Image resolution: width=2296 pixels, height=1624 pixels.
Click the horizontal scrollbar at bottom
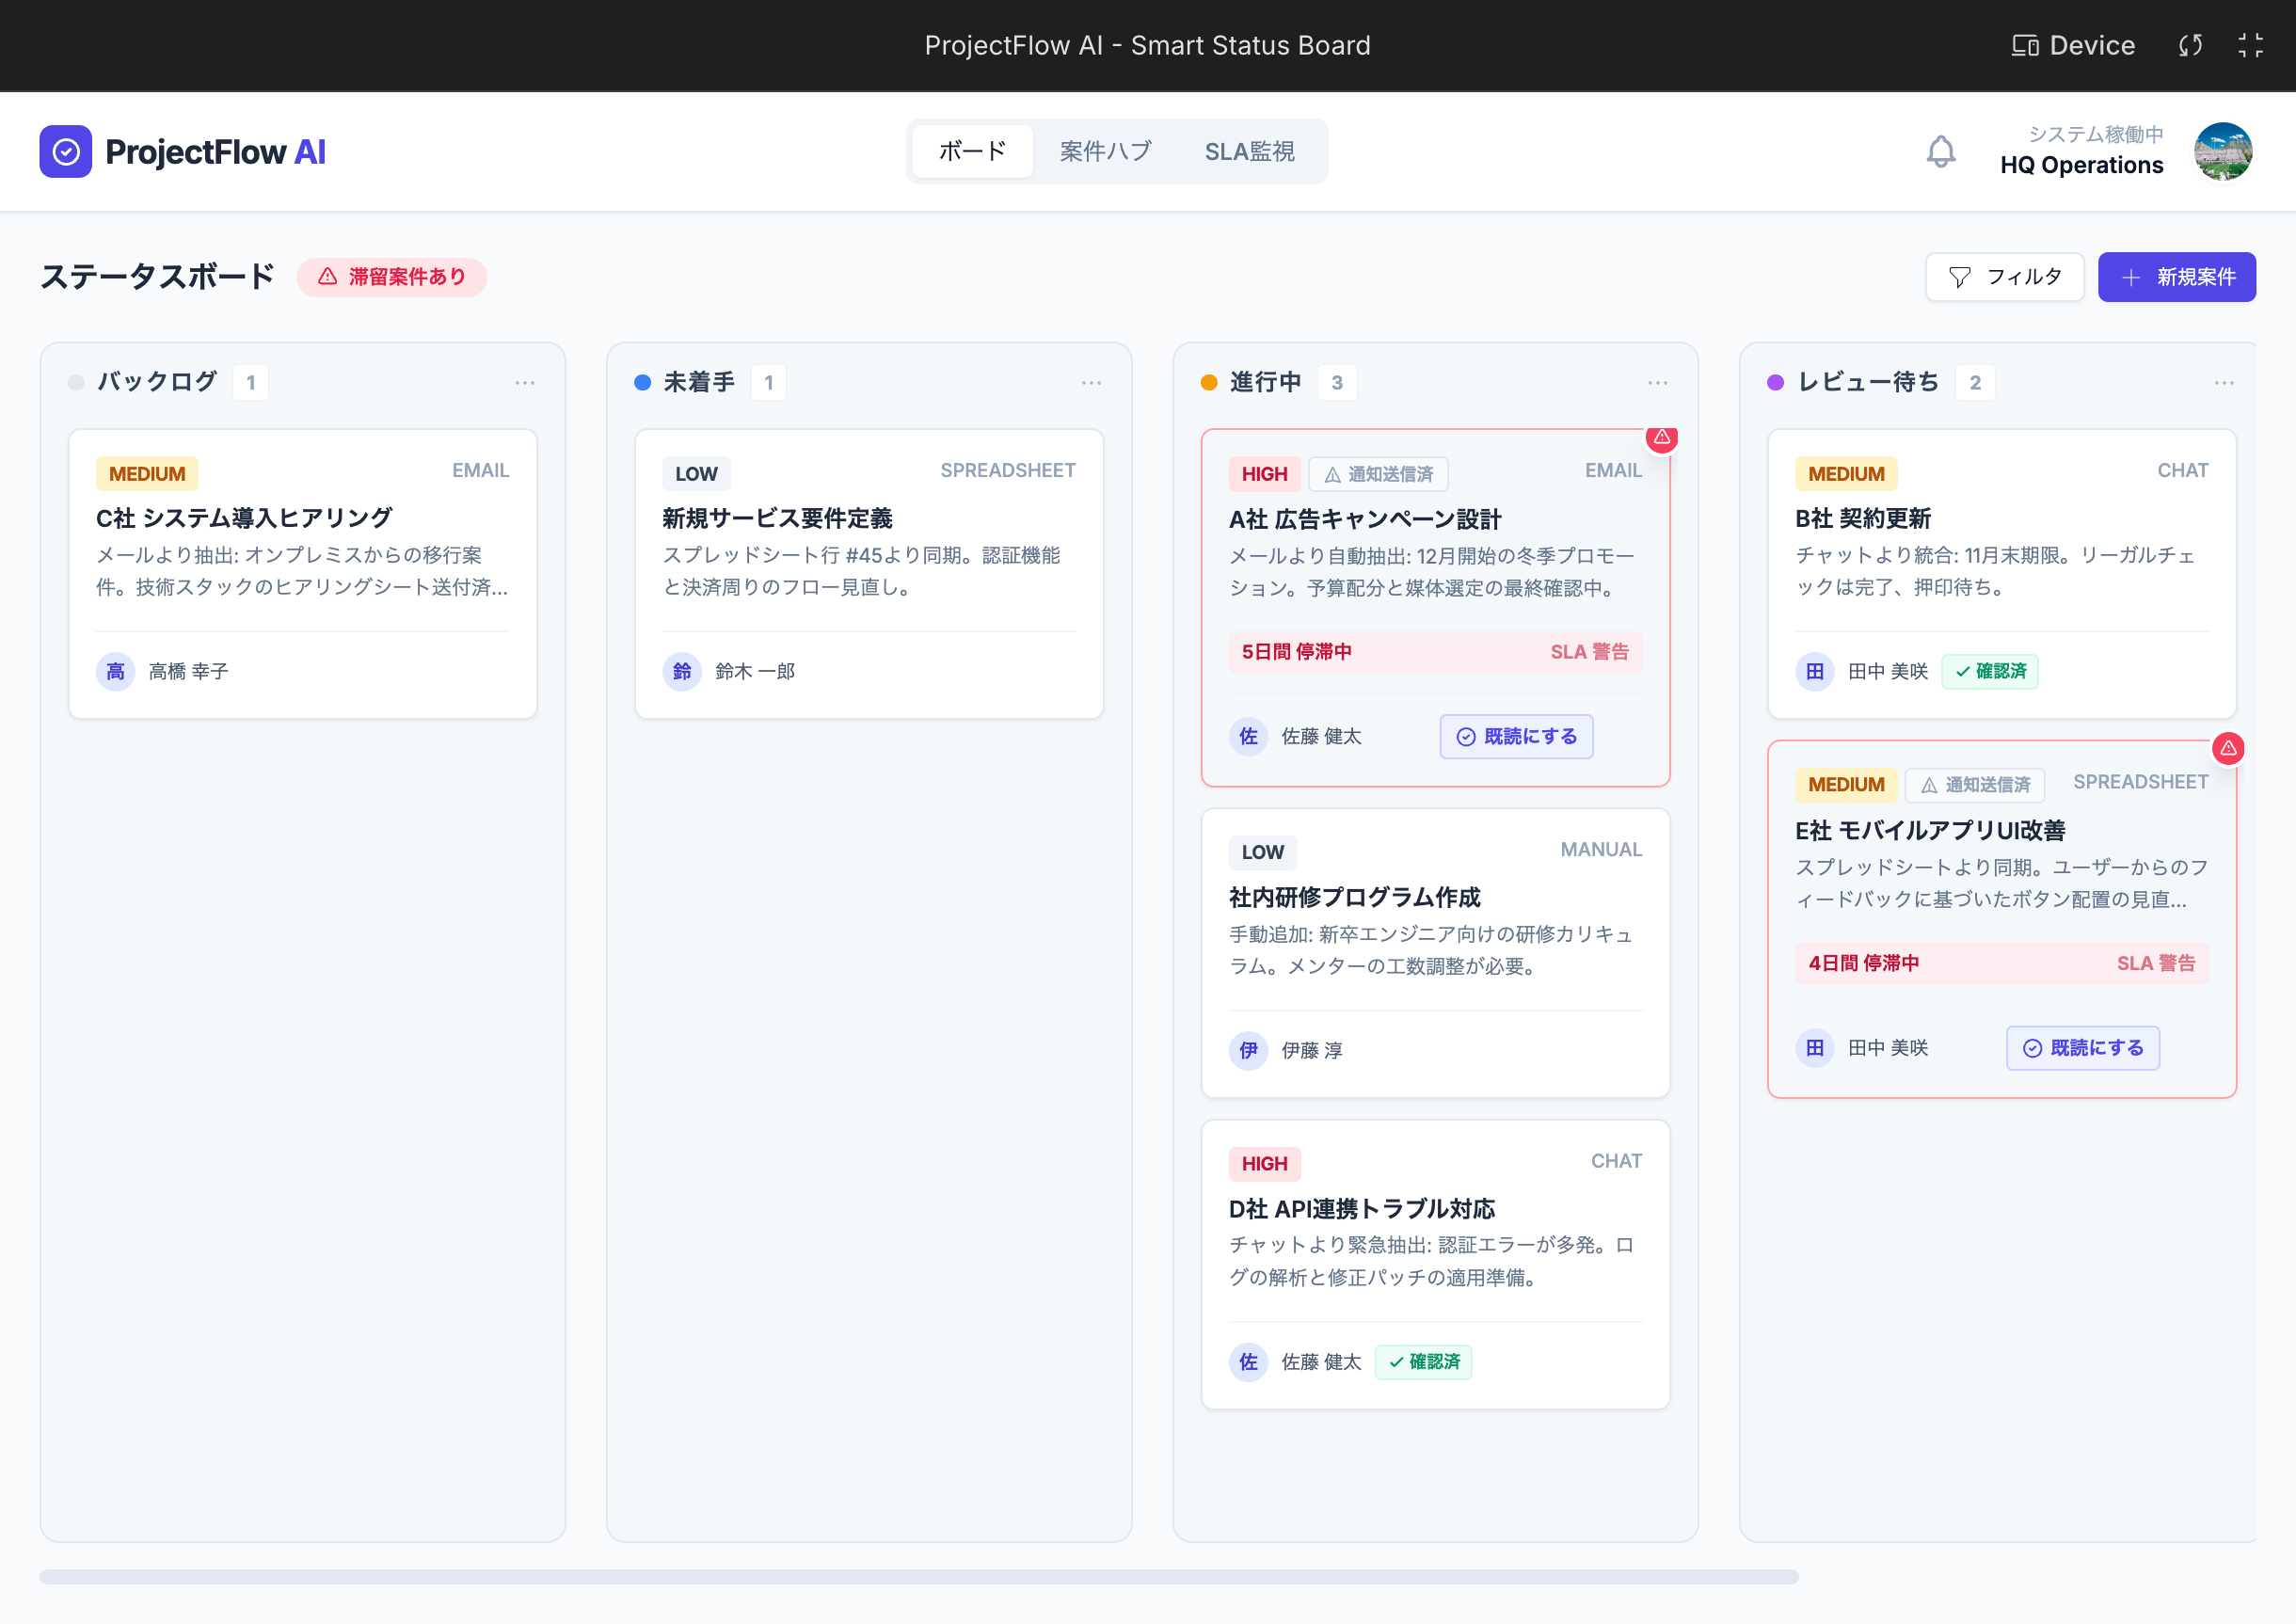[918, 1577]
